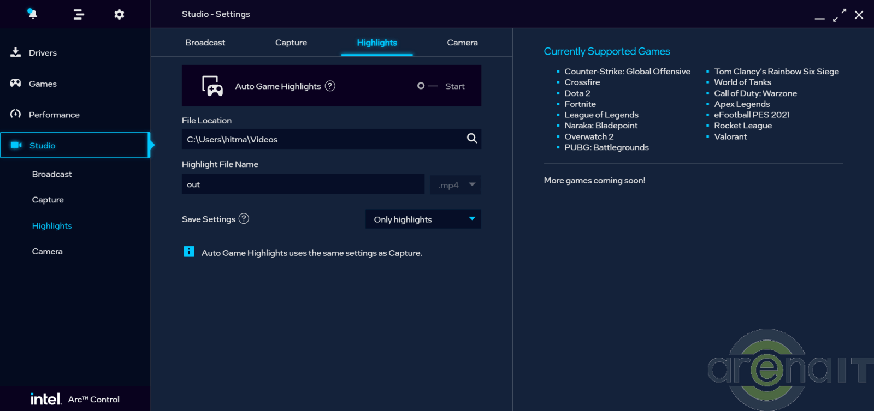Click the Performance gauge icon

[16, 114]
